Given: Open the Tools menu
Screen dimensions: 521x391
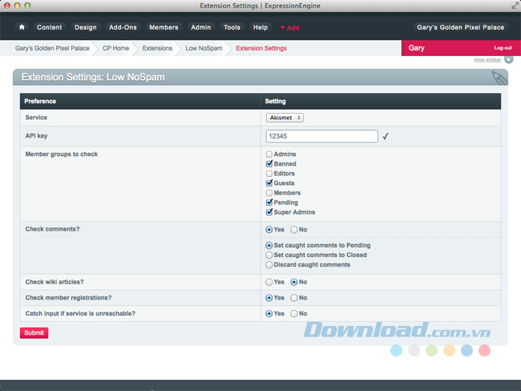Looking at the screenshot, I should tap(232, 27).
